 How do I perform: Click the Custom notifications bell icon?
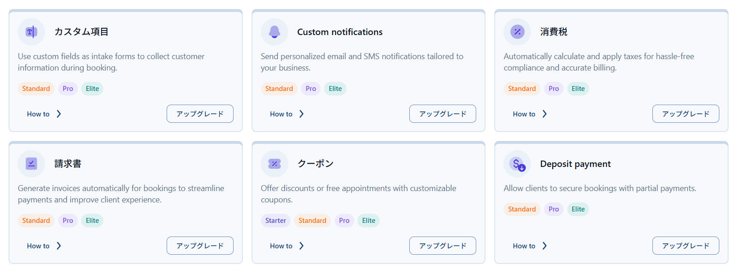pyautogui.click(x=275, y=32)
